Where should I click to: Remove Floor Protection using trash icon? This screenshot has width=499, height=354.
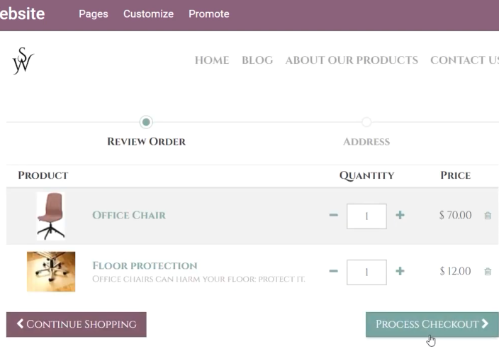point(488,272)
